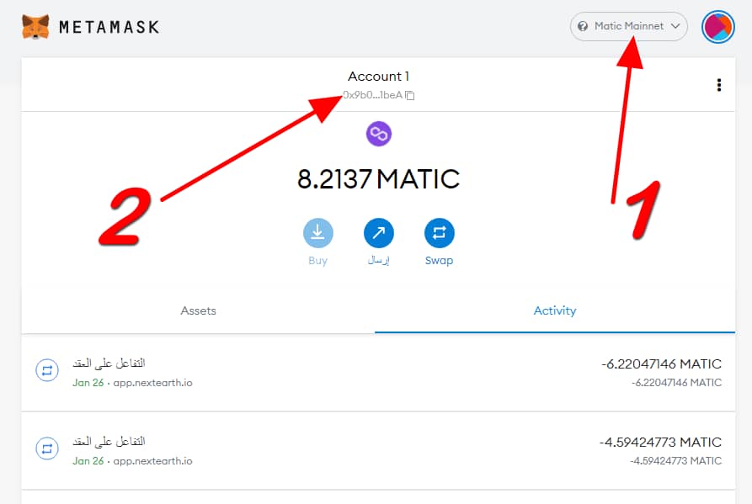Click the Swap circular button
Image resolution: width=752 pixels, height=504 pixels.
[x=440, y=233]
